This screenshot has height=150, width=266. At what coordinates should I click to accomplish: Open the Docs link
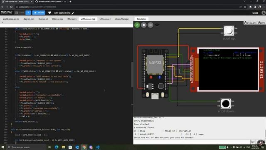click(255, 13)
